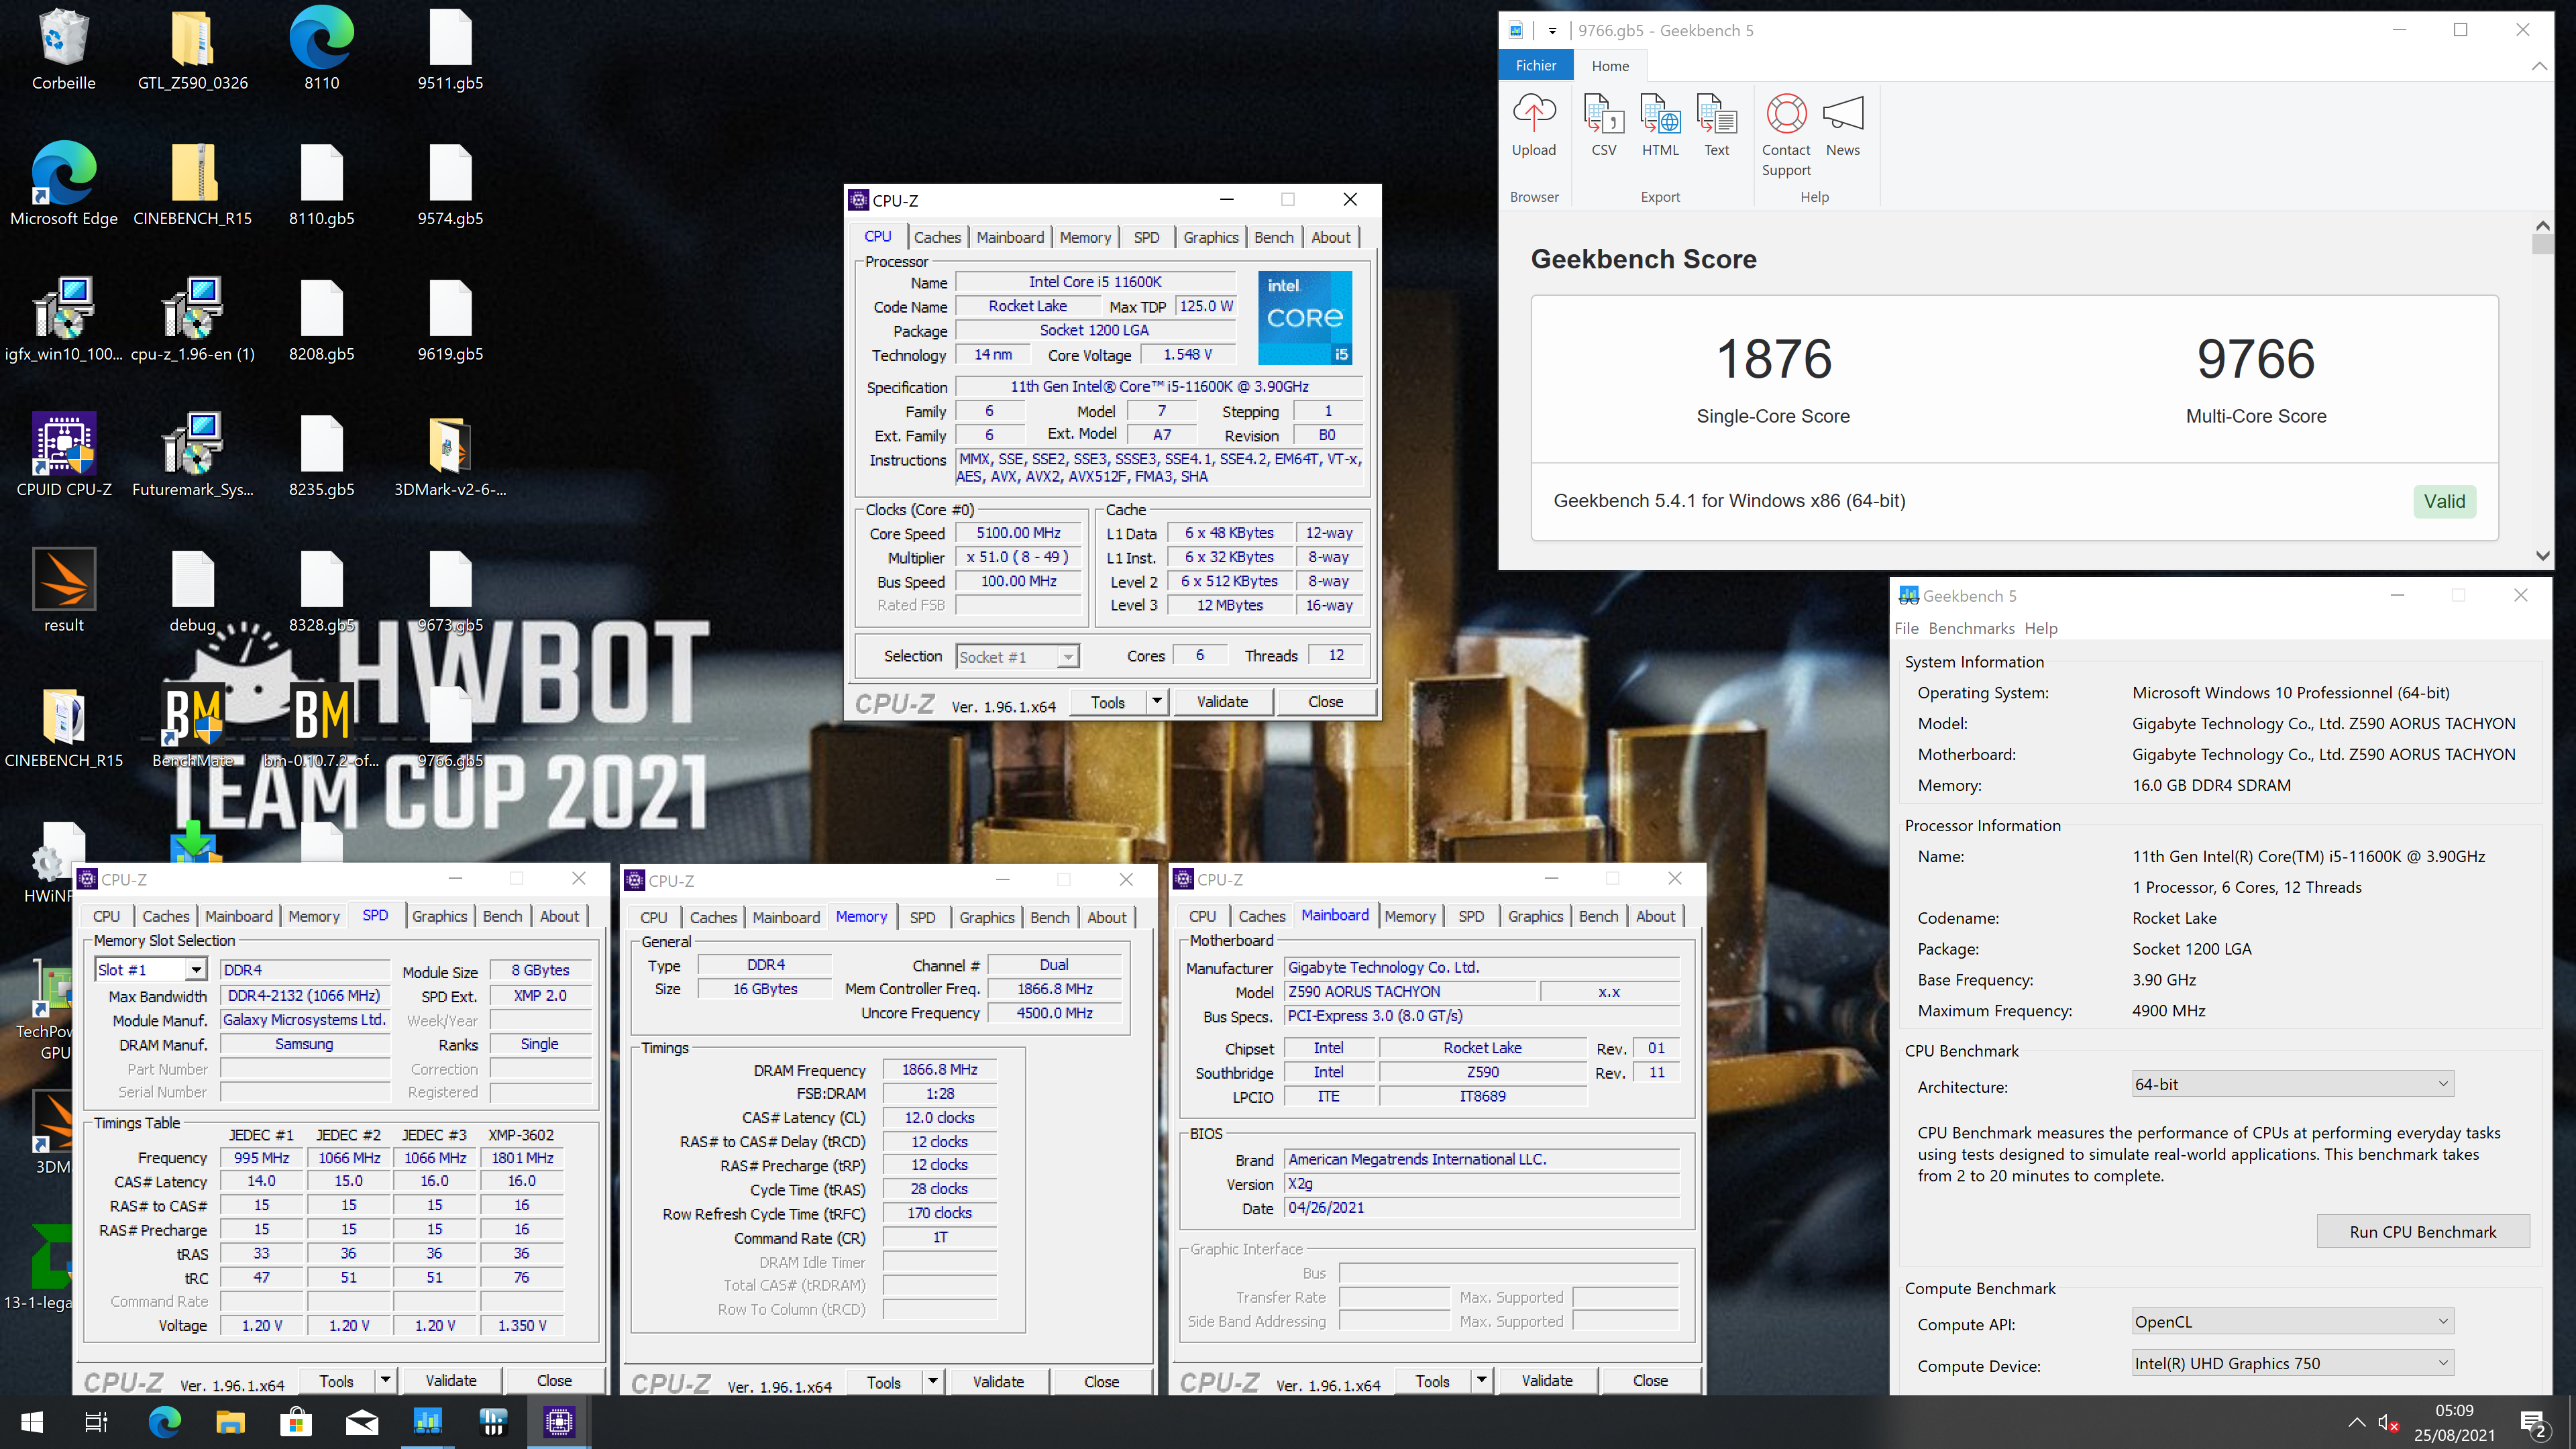The width and height of the screenshot is (2576, 1449).
Task: Switch to Bench tab in top CPU-Z window
Action: pyautogui.click(x=1273, y=237)
